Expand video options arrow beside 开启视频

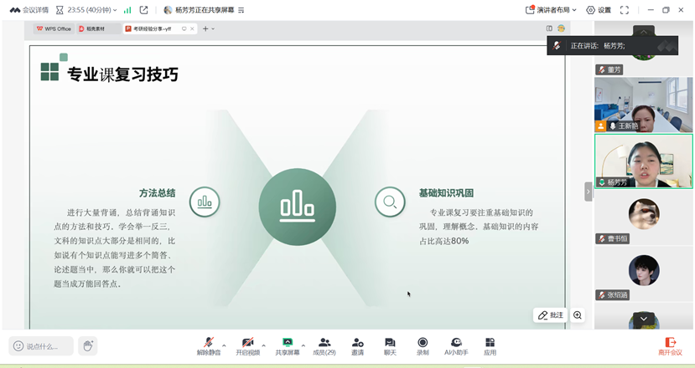(263, 344)
